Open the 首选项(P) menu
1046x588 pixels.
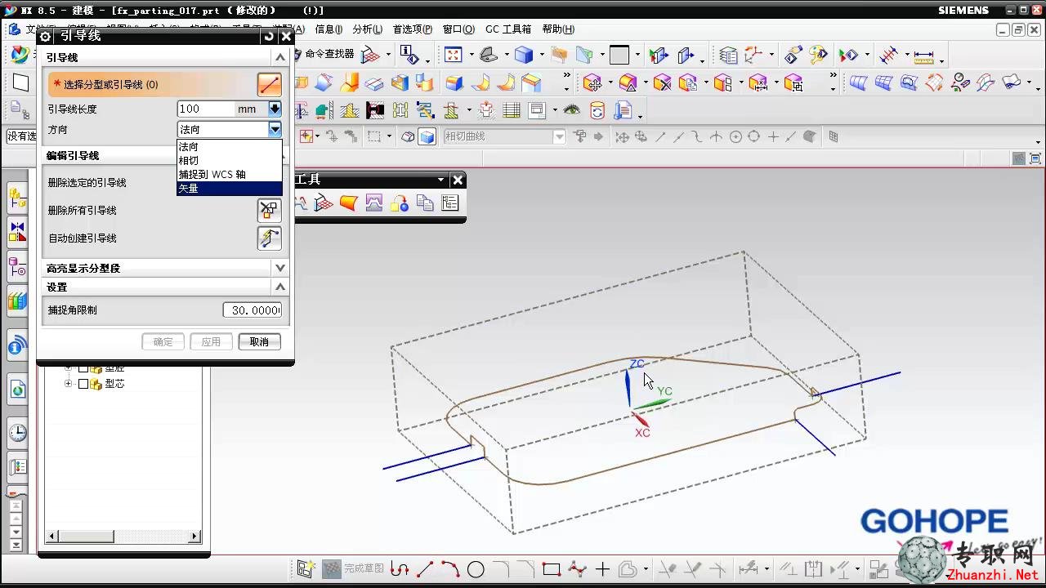coord(412,29)
